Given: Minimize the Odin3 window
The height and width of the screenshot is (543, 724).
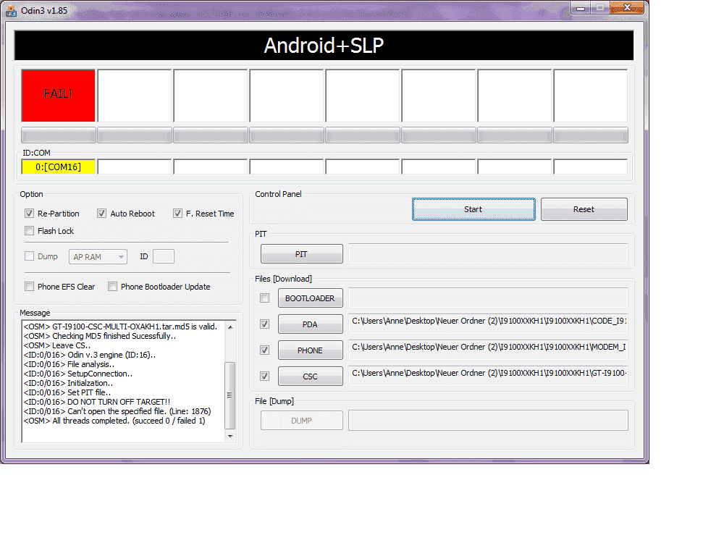Looking at the screenshot, I should tap(581, 8).
